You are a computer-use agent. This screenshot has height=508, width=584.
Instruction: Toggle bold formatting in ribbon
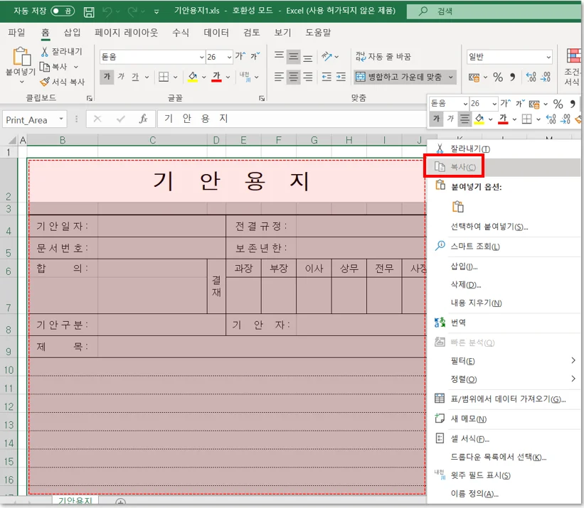point(107,77)
